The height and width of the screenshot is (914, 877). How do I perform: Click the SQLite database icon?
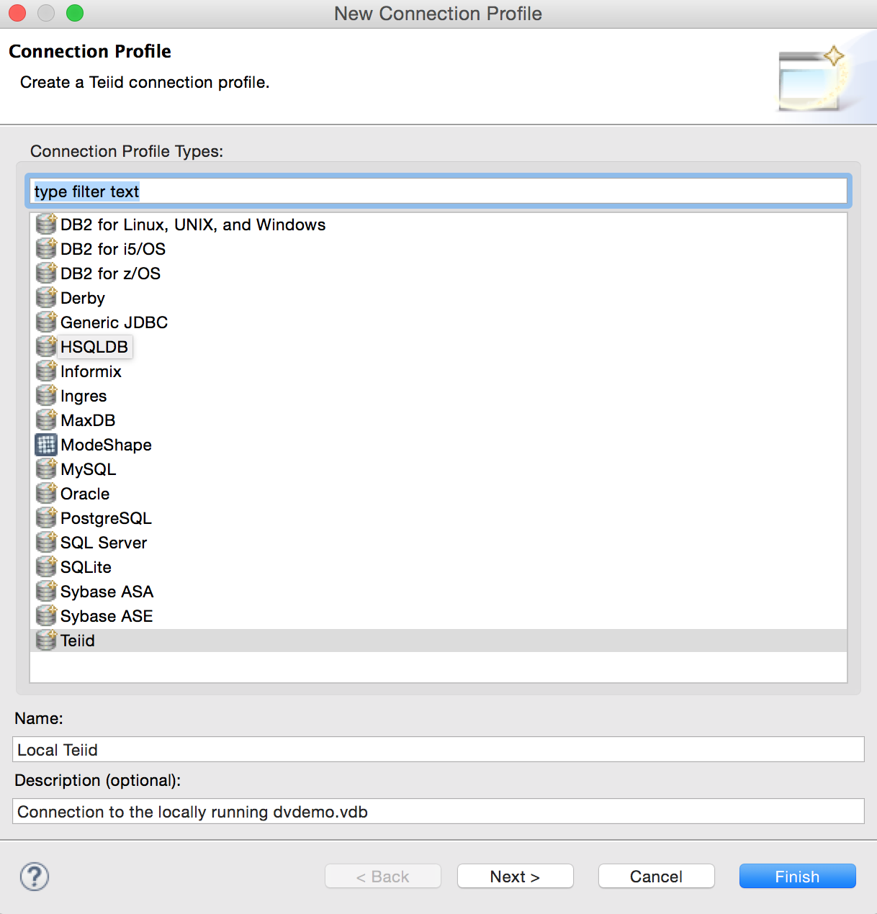45,567
